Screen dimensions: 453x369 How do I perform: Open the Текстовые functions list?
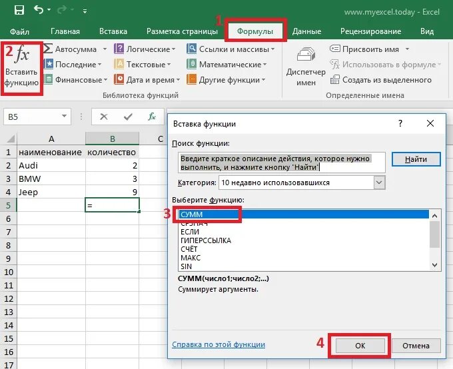pyautogui.click(x=143, y=64)
